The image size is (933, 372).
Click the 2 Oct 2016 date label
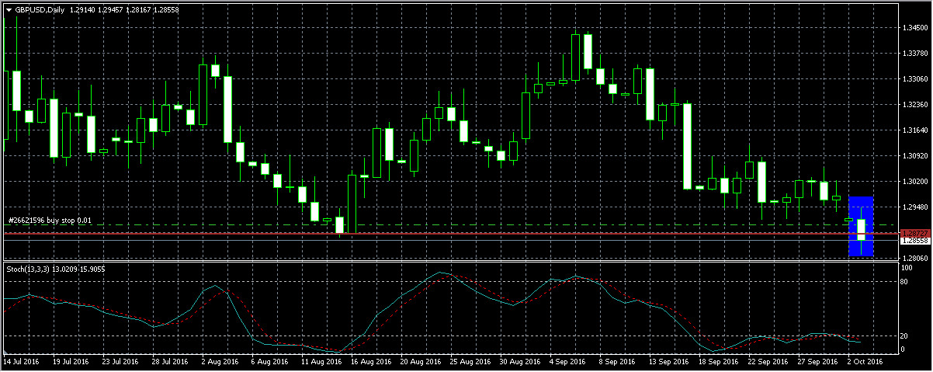click(866, 362)
